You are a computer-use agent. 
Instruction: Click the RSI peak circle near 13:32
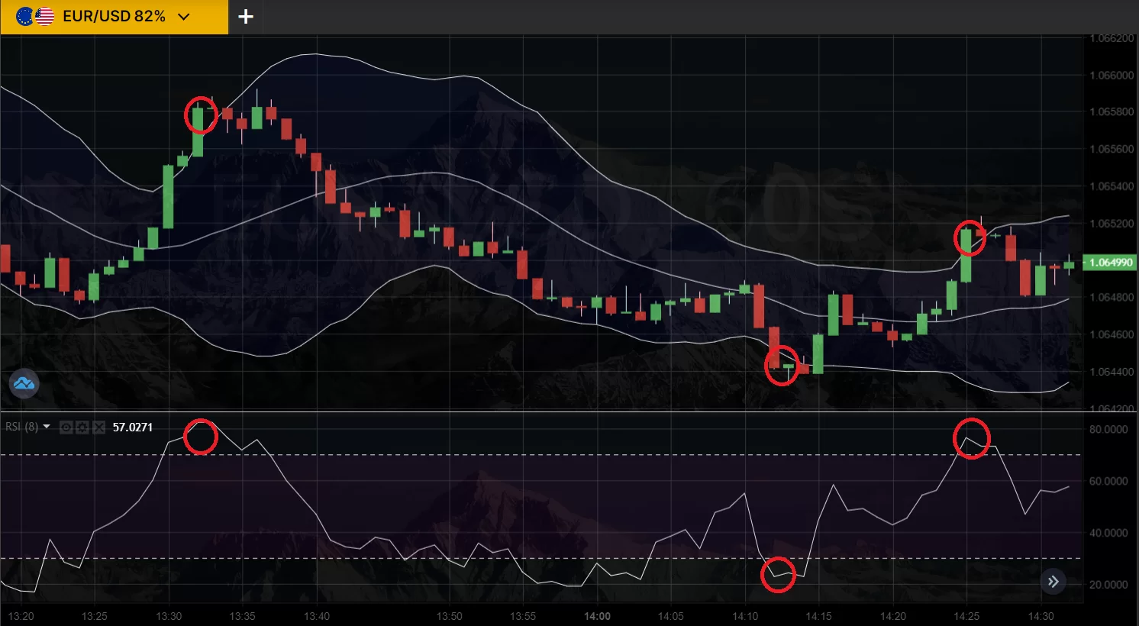201,437
